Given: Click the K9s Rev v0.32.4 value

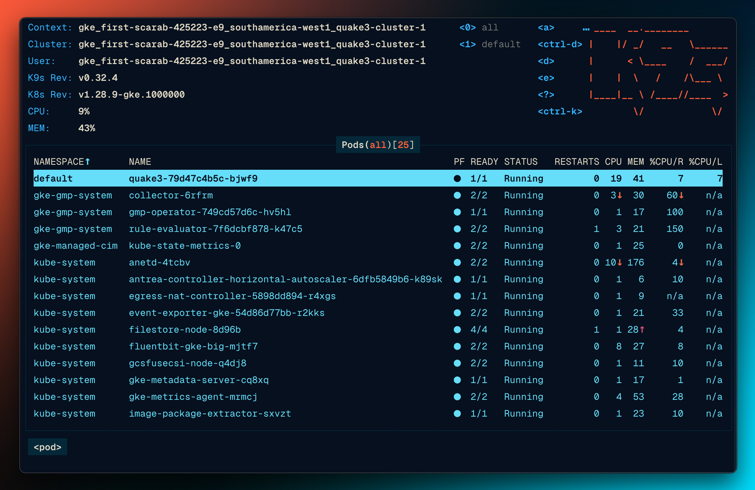Looking at the screenshot, I should (x=98, y=78).
